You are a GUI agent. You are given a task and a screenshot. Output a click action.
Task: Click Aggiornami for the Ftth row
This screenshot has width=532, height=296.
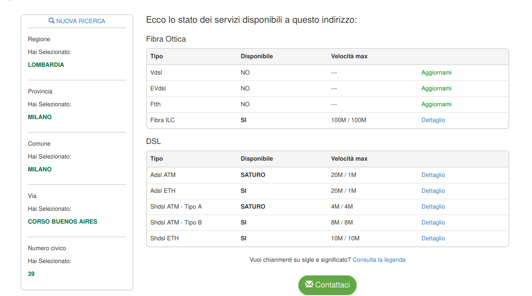(x=436, y=105)
